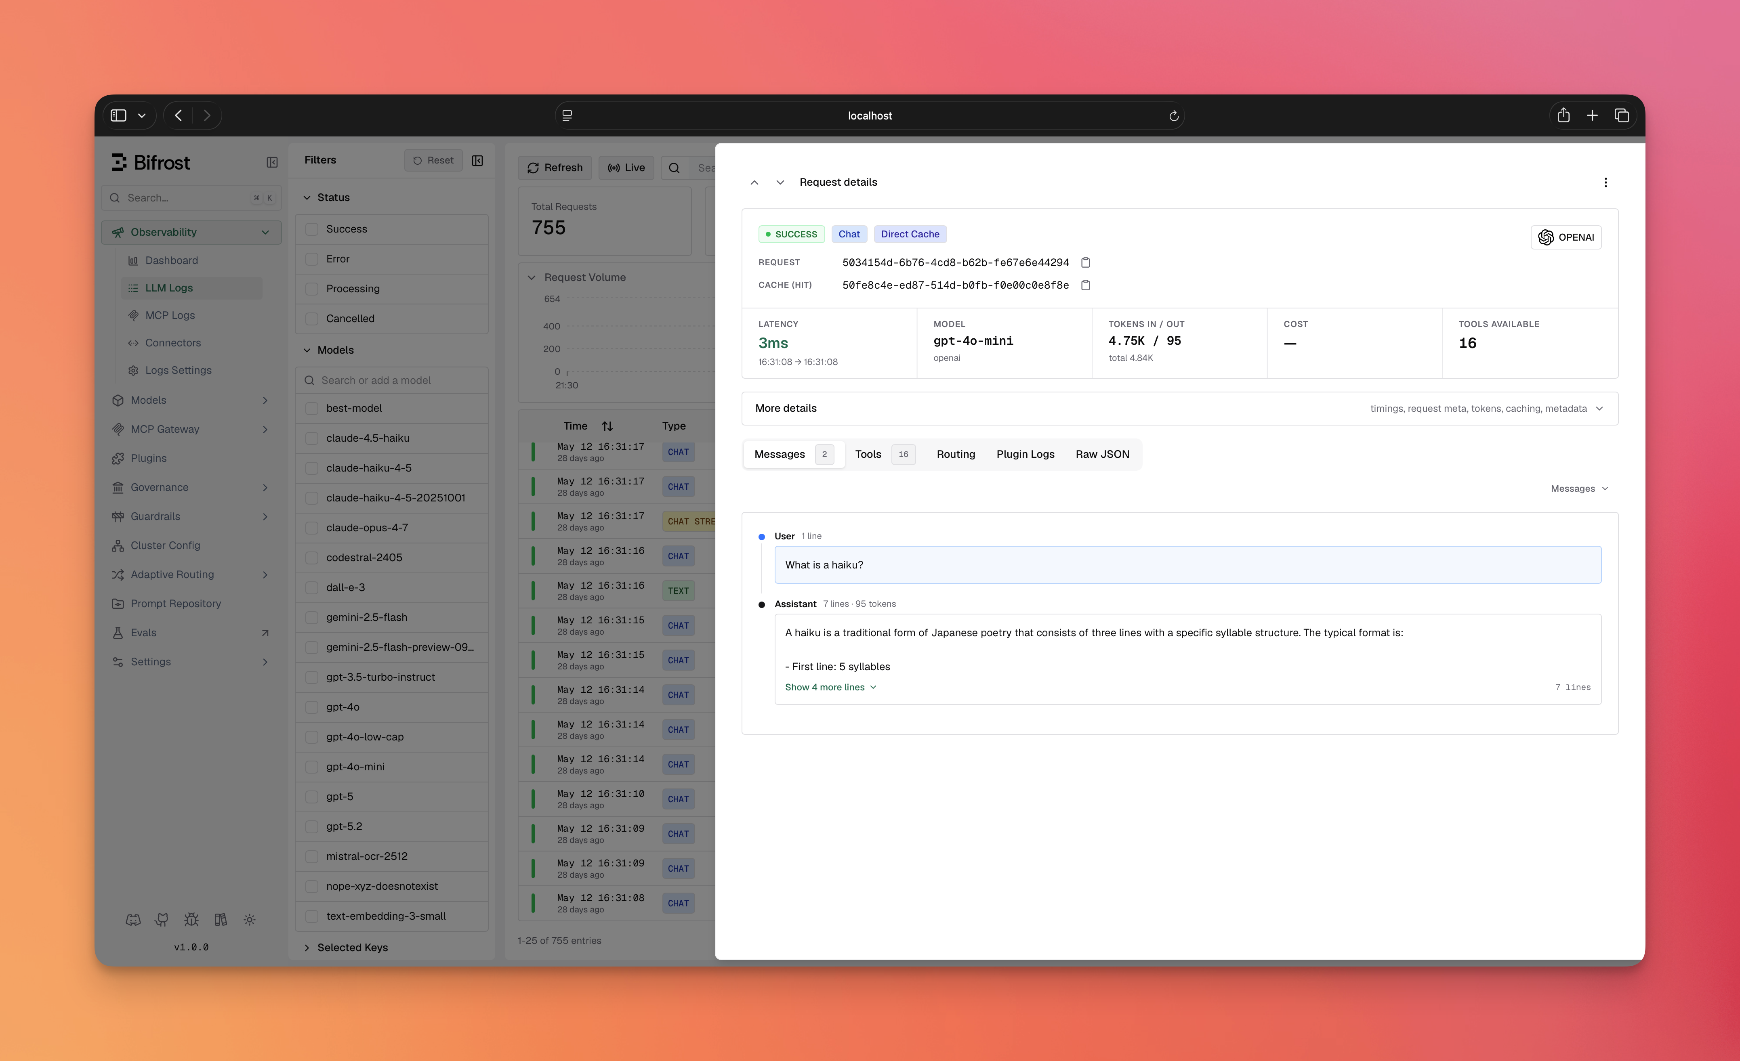Click the website settings icon in address bar
This screenshot has width=1740, height=1061.
[567, 115]
